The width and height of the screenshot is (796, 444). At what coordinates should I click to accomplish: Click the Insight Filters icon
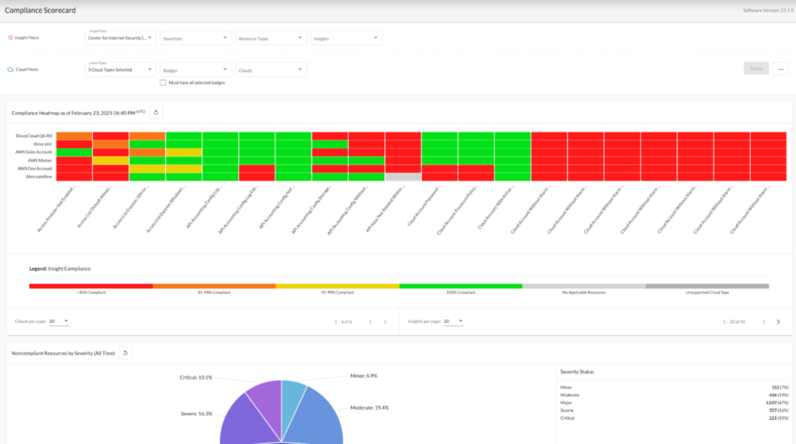click(x=11, y=38)
